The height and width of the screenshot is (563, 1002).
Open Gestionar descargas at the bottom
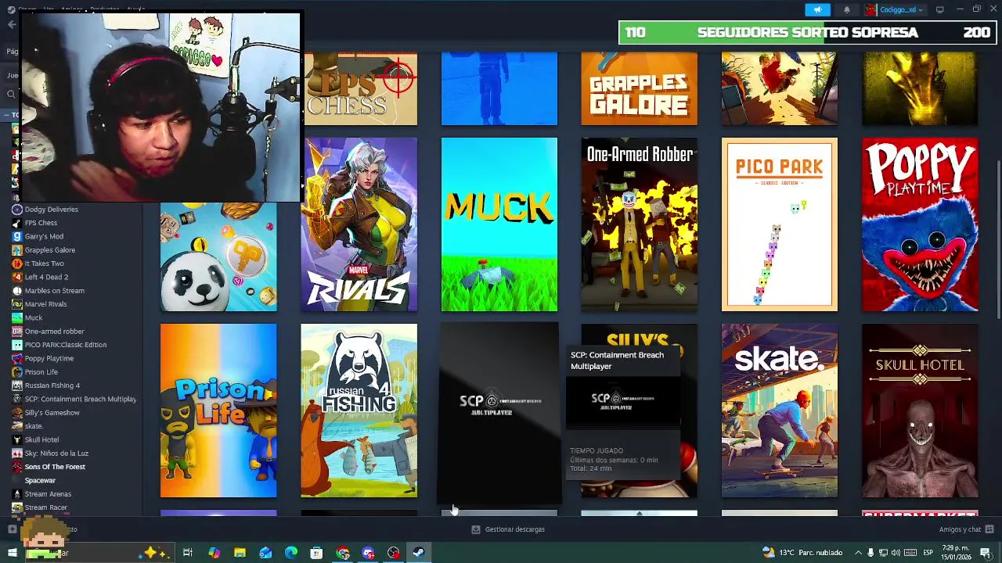click(508, 529)
